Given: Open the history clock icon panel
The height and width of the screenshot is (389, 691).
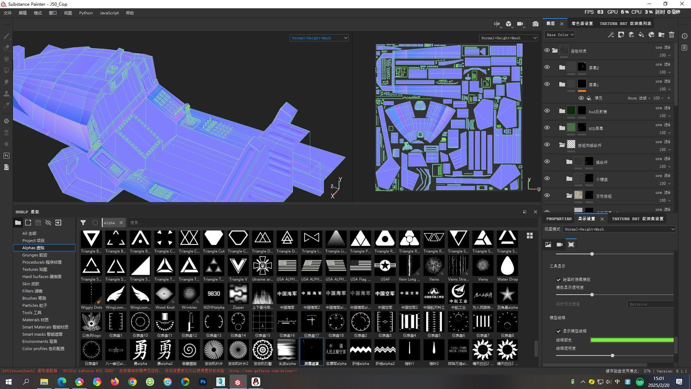Looking at the screenshot, I should (x=685, y=36).
